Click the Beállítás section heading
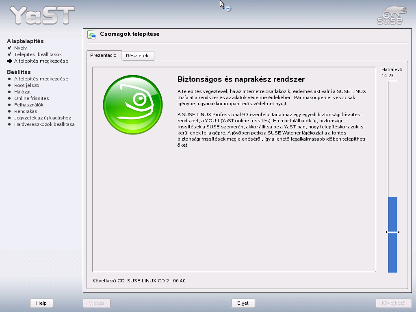 pos(19,72)
